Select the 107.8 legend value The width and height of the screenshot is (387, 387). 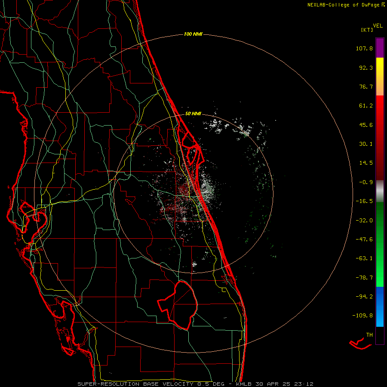[364, 48]
